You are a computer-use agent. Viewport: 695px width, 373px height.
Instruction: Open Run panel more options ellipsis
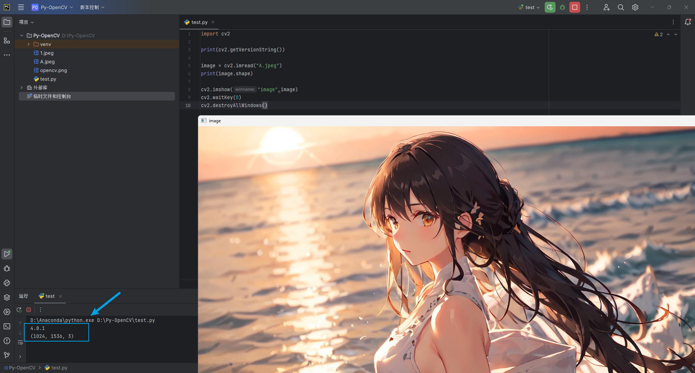pyautogui.click(x=41, y=310)
